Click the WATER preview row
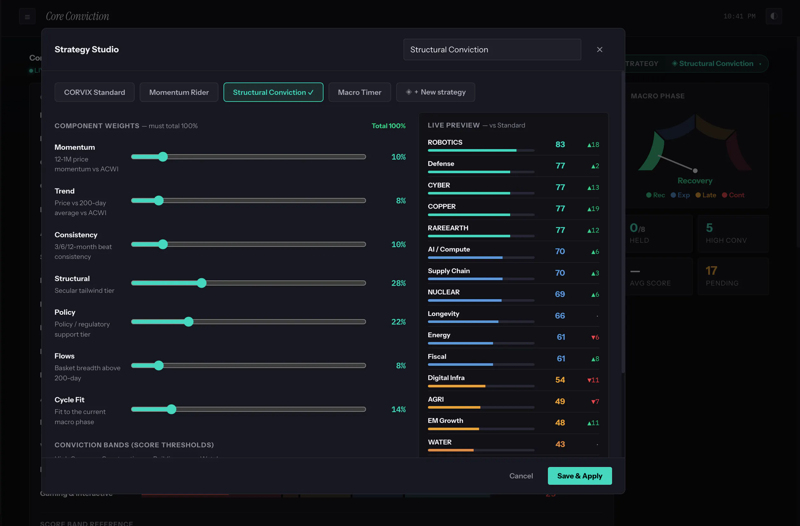Image resolution: width=800 pixels, height=526 pixels. [513, 444]
